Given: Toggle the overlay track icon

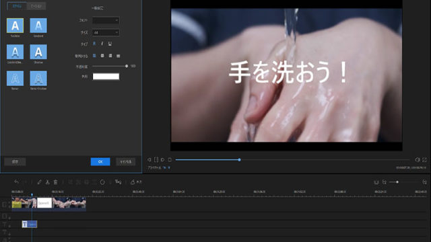Looking at the screenshot, I should pos(5,216).
